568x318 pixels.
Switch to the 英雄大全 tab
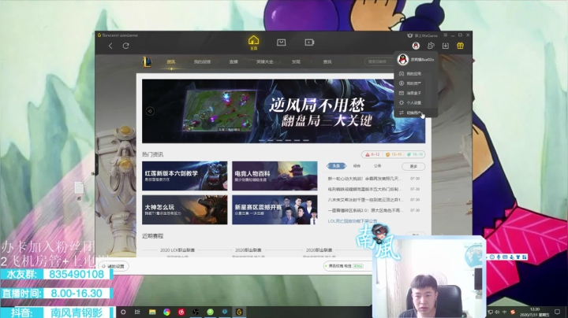click(265, 62)
